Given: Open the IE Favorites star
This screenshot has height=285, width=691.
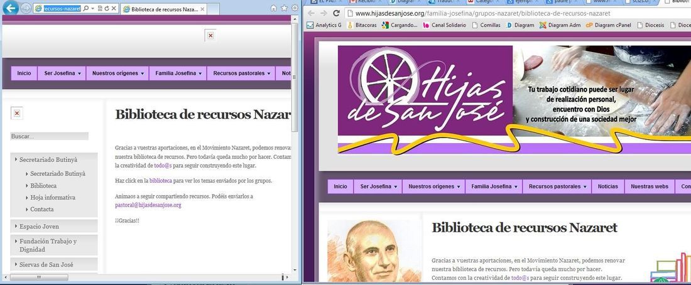Looking at the screenshot, I should click(284, 8).
